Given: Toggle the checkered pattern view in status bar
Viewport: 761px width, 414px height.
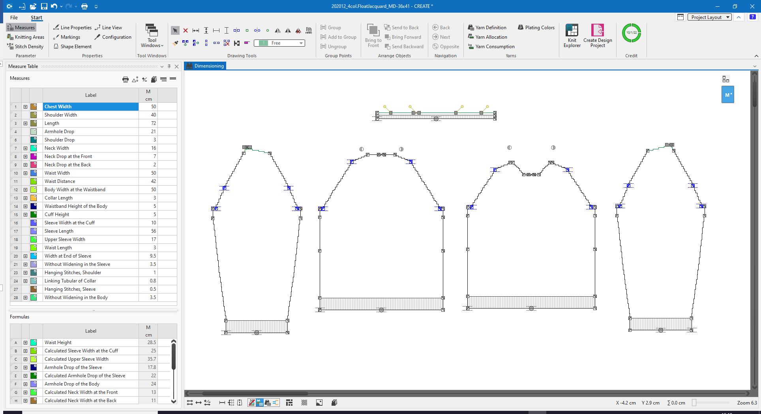Looking at the screenshot, I should (x=304, y=403).
